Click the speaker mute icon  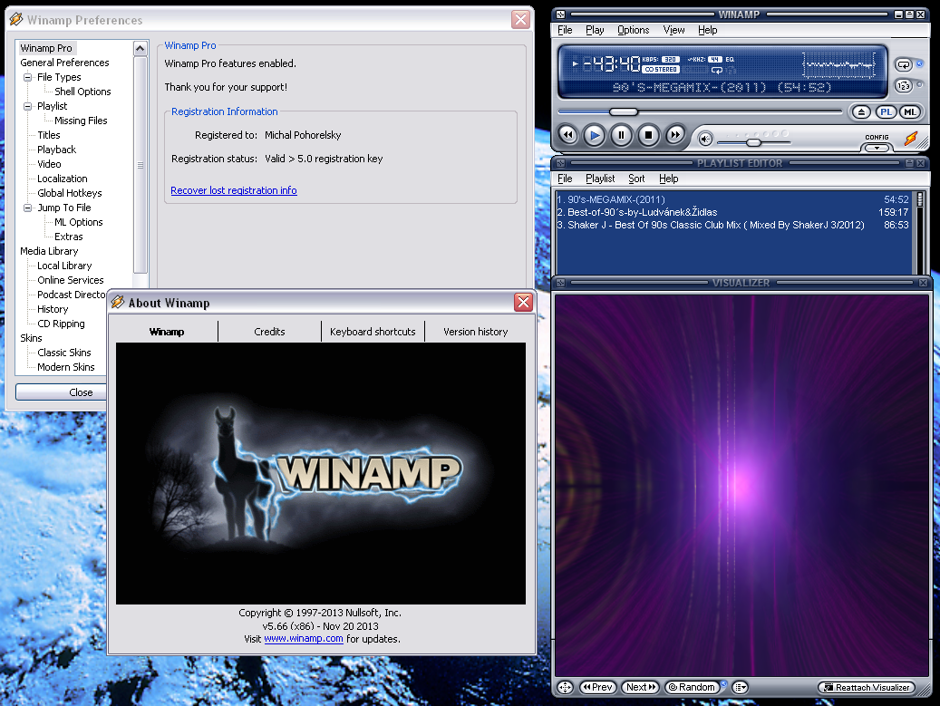[705, 139]
